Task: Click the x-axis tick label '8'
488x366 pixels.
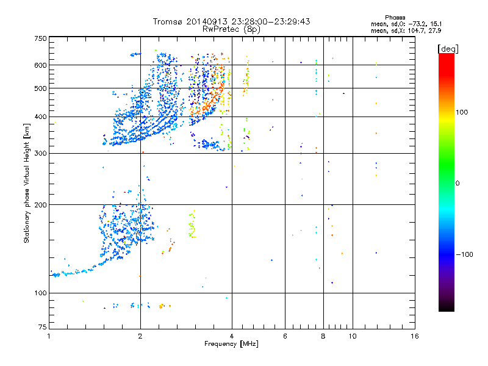Action: pyautogui.click(x=323, y=336)
